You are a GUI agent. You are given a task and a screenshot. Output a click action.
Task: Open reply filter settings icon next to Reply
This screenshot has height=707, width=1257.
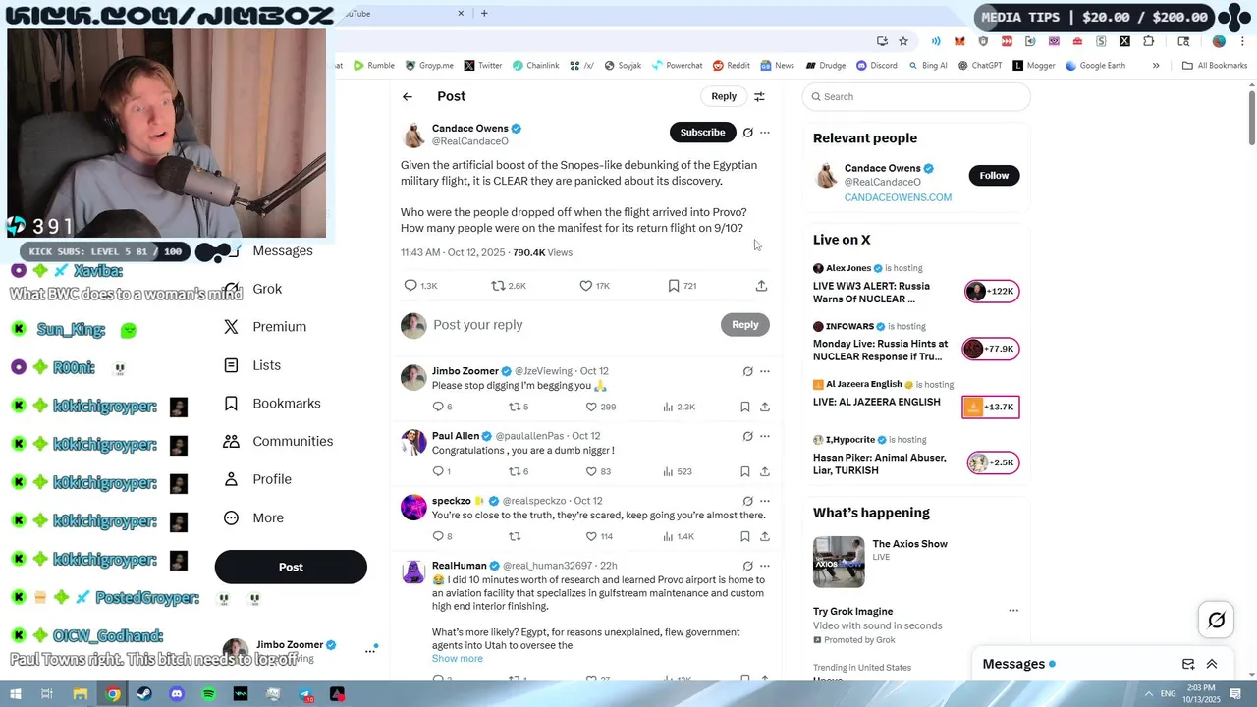coord(759,96)
